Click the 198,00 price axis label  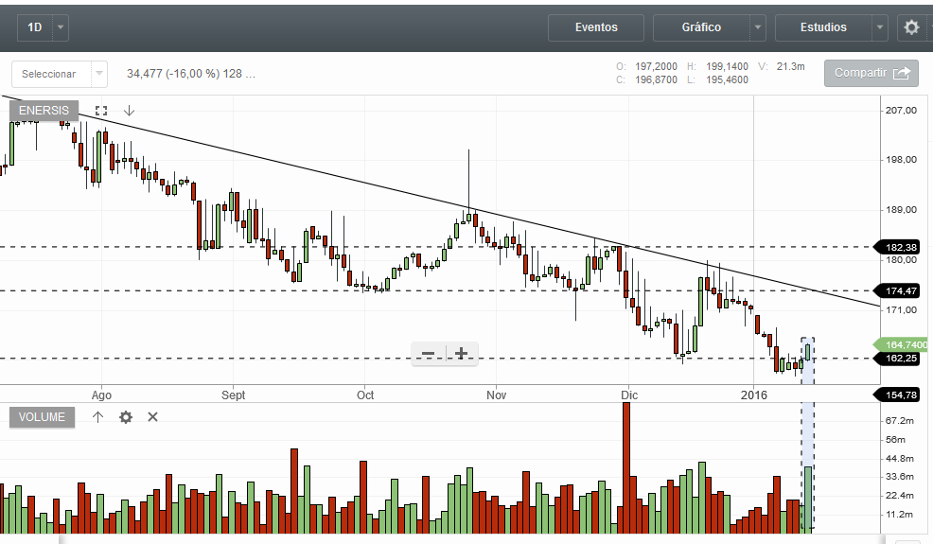click(902, 160)
